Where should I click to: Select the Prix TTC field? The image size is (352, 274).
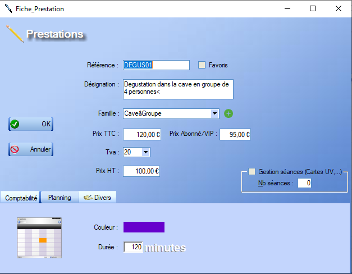point(141,135)
